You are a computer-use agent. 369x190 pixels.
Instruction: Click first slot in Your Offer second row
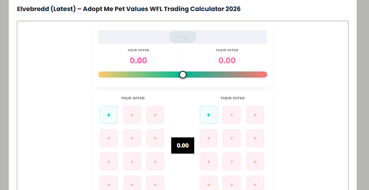109,138
